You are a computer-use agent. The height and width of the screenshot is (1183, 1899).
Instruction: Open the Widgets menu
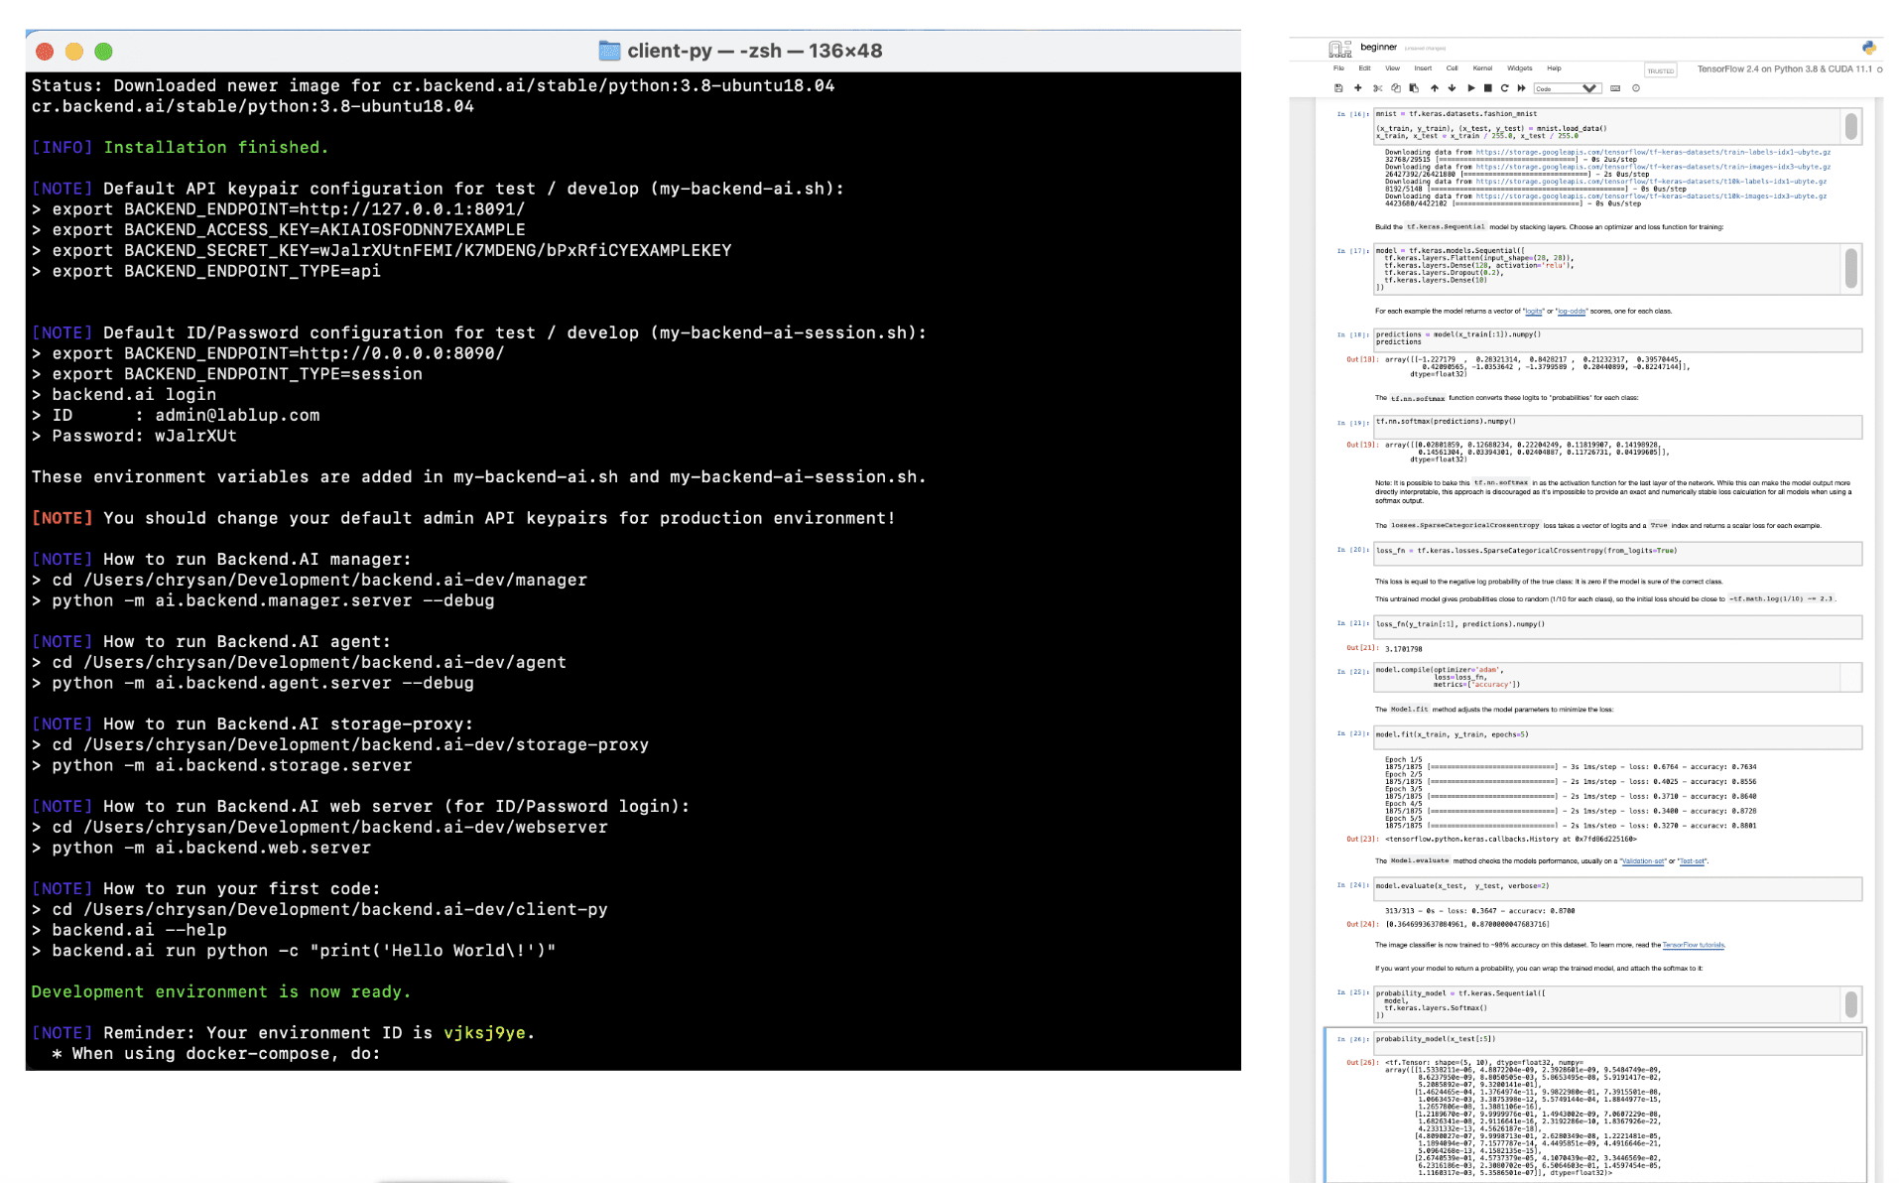(x=1520, y=68)
